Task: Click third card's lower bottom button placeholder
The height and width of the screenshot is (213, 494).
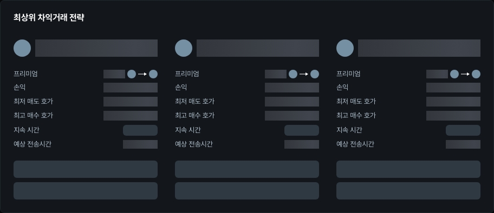Action: click(408, 191)
